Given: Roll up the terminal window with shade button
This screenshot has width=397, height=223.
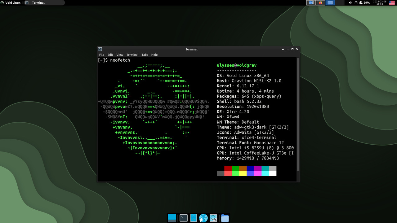Looking at the screenshot, I should [x=283, y=49].
